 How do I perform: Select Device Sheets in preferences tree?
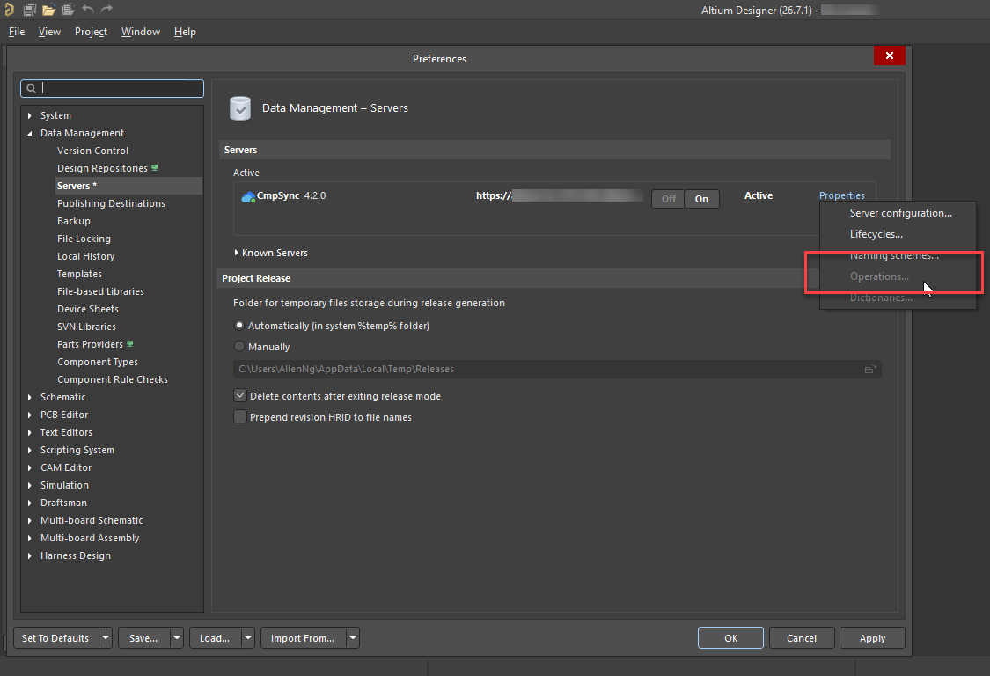88,309
